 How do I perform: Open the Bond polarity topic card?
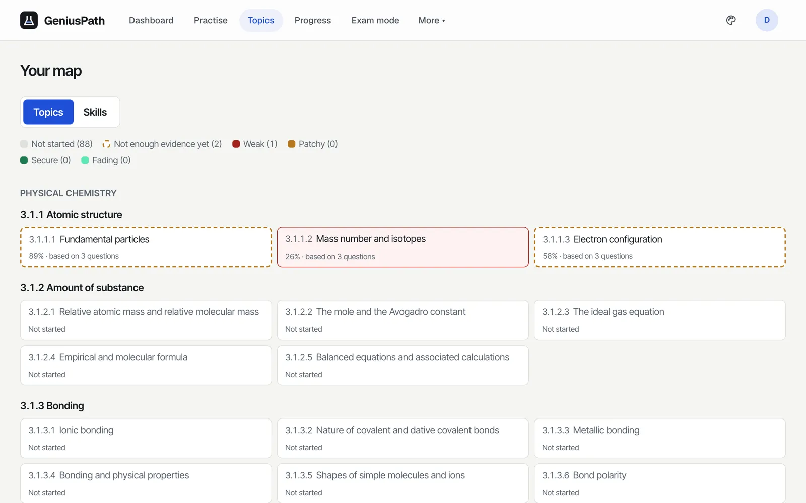tap(660, 483)
